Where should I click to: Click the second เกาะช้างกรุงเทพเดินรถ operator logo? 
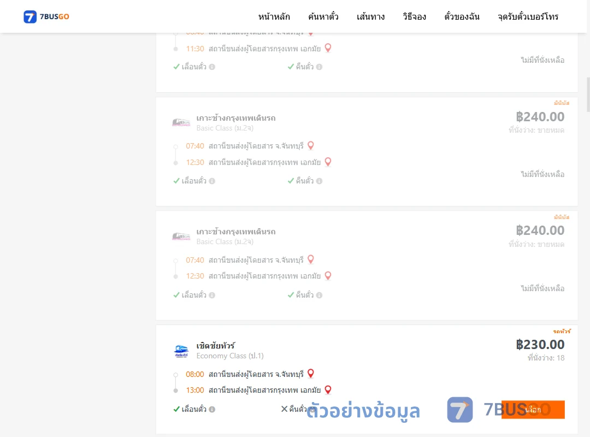181,237
